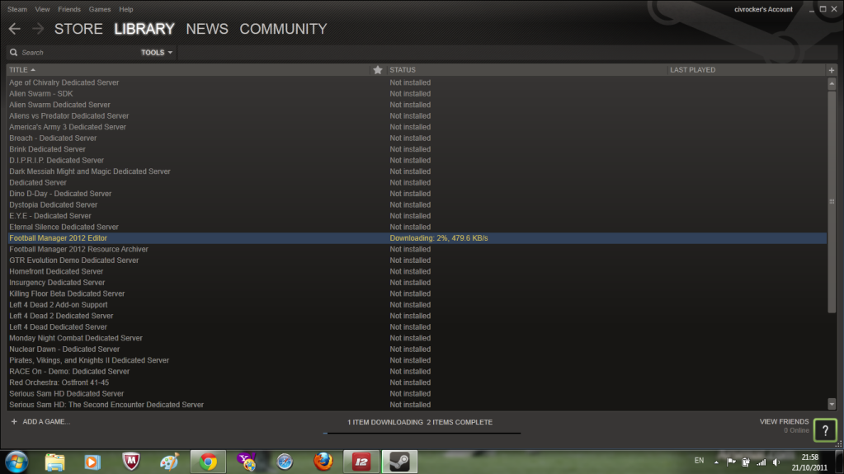Select Left 4 Dead 2 Add-on Support
This screenshot has height=474, width=844.
[x=58, y=304]
